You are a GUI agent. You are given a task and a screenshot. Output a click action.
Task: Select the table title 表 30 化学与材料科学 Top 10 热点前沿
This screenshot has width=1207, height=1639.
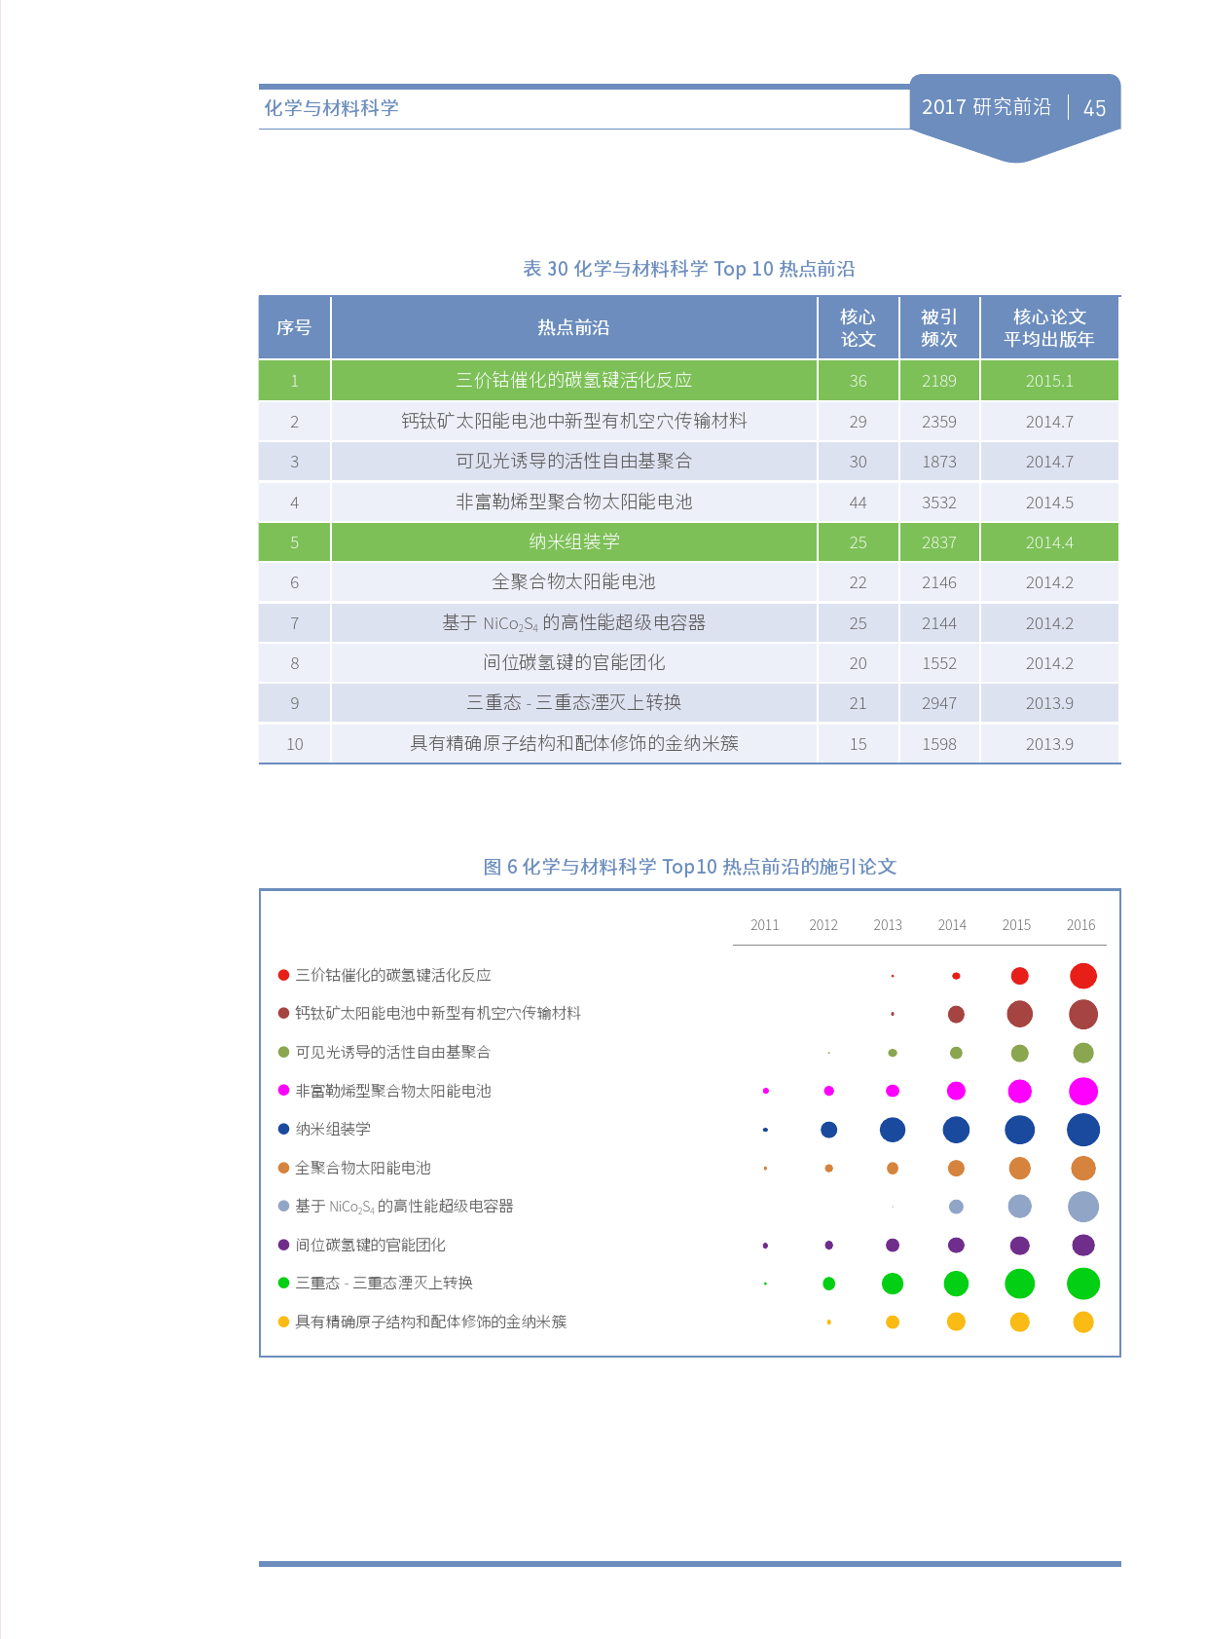coord(689,269)
